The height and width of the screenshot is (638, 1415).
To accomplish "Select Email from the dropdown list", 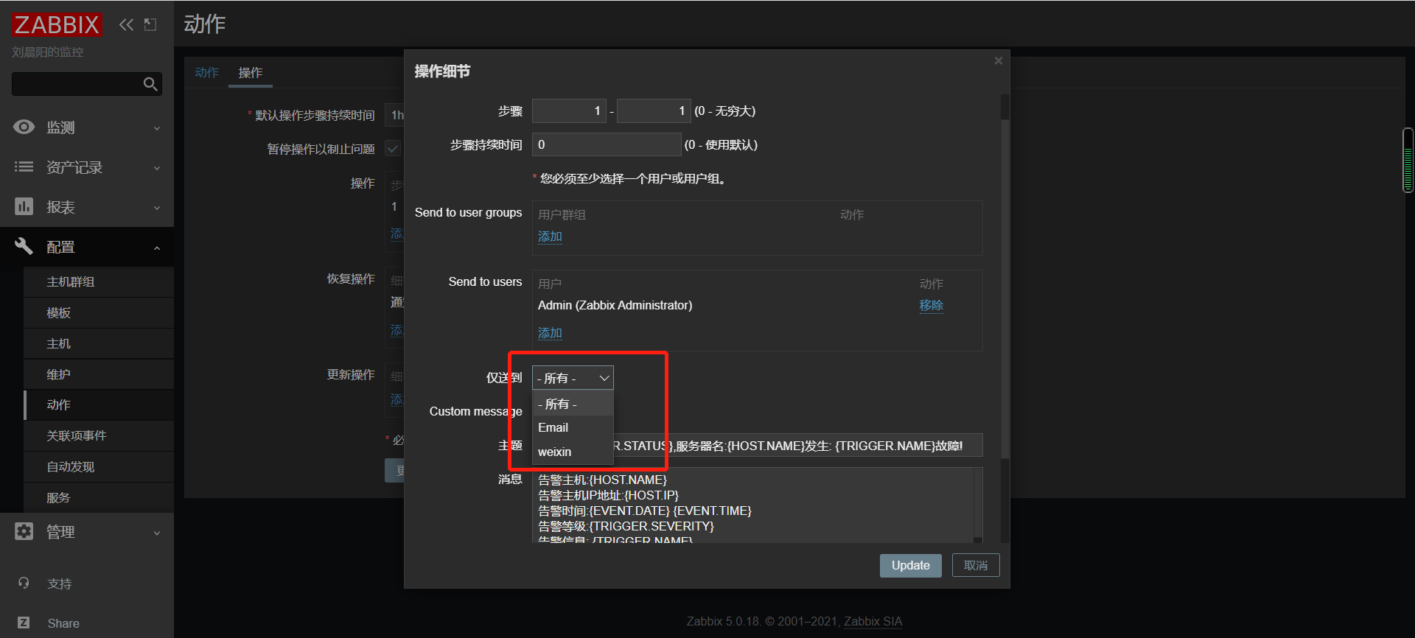I will (573, 427).
